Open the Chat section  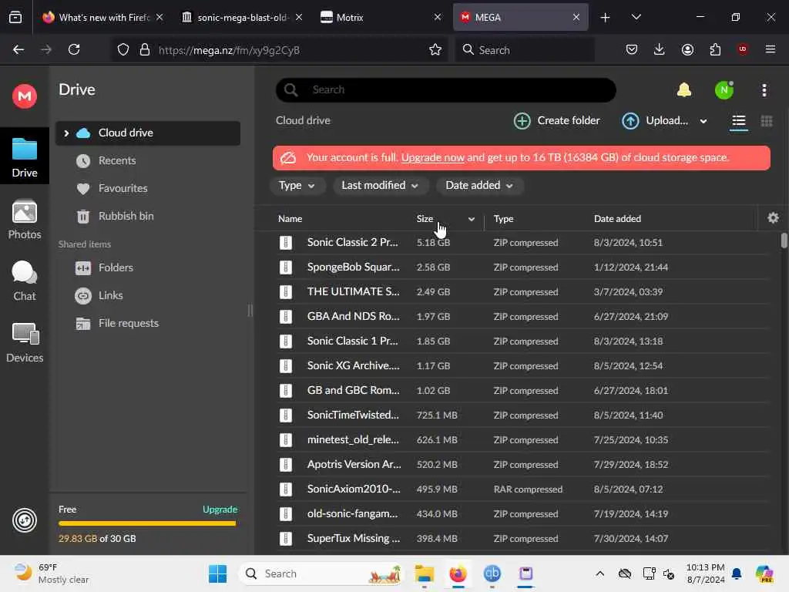pyautogui.click(x=25, y=281)
